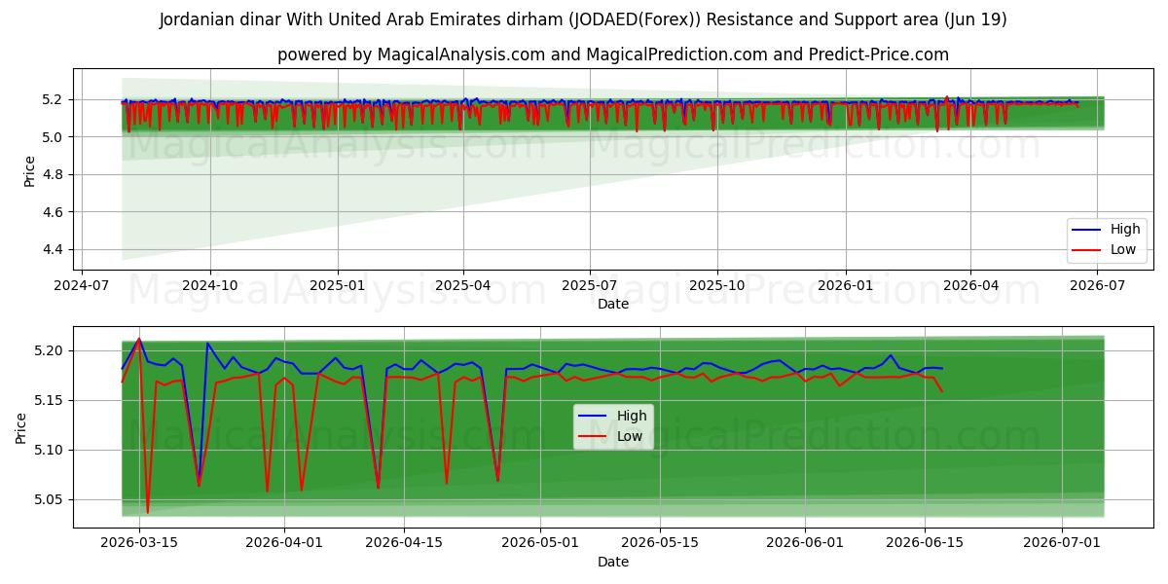Viewport: 1168px width, 584px height.
Task: Click the top chart 'Price' y-axis label
Action: click(x=29, y=171)
